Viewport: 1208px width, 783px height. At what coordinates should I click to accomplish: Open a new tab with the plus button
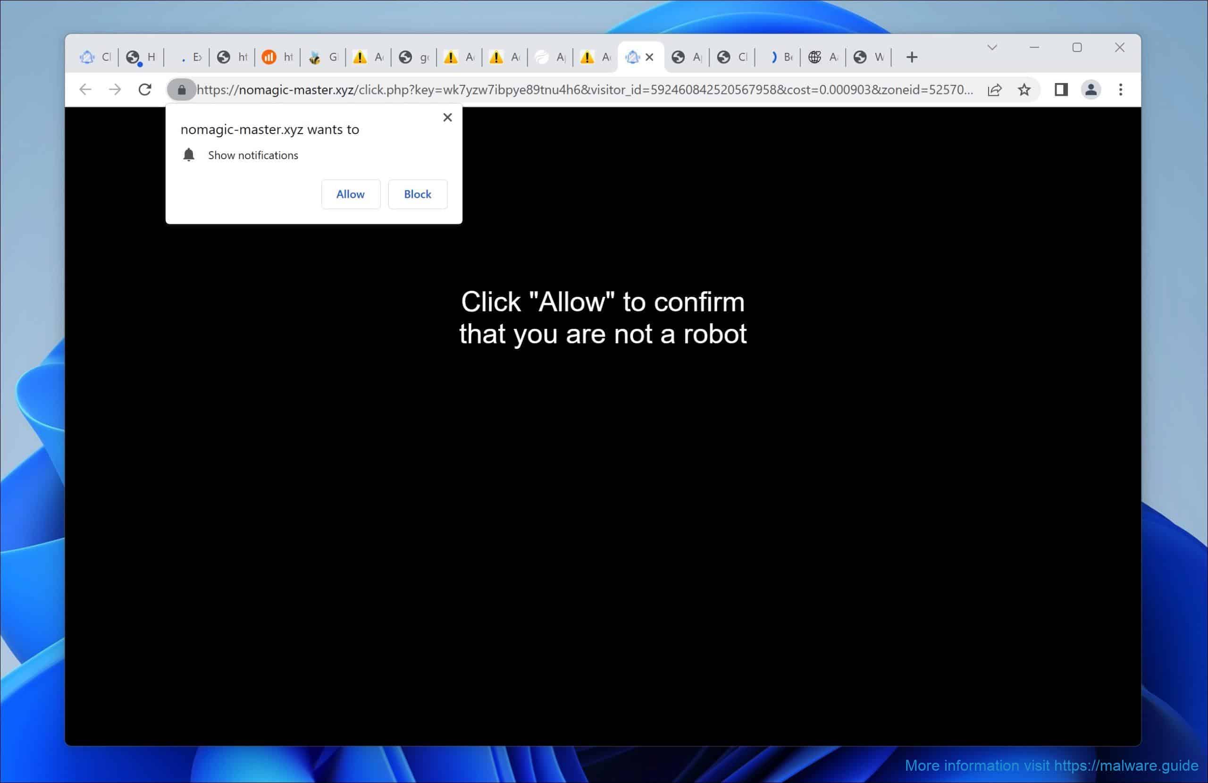point(912,57)
